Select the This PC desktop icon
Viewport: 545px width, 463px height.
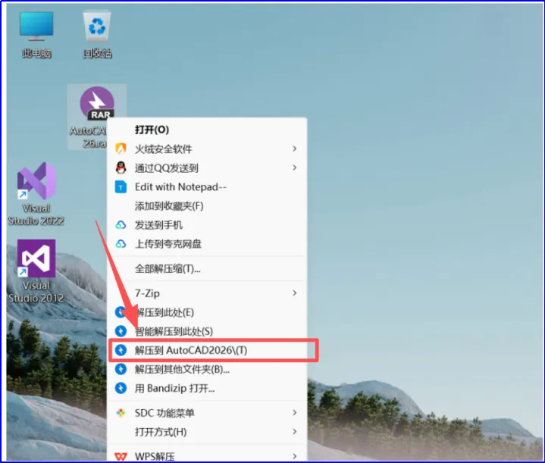point(36,35)
